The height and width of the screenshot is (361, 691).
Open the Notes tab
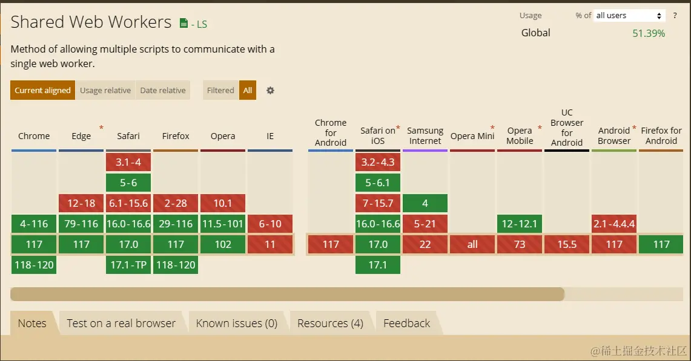pyautogui.click(x=32, y=323)
